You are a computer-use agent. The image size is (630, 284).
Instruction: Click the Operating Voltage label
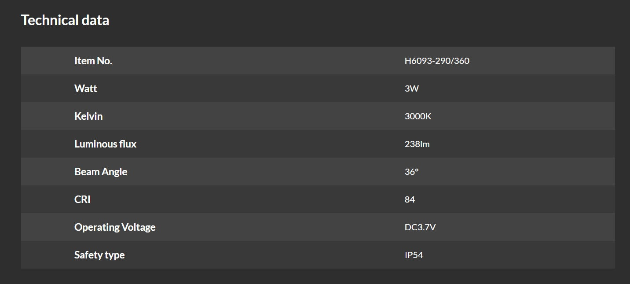coord(115,227)
